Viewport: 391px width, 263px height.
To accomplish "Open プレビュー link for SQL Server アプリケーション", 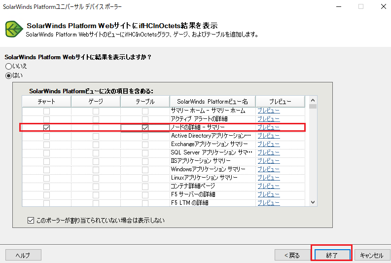I will tap(269, 152).
